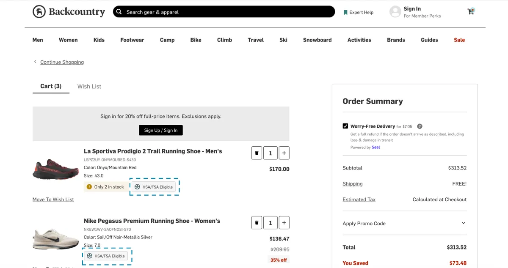
Task: Delete La Sportiva Prodigio 2 with trash icon
Action: [257, 153]
